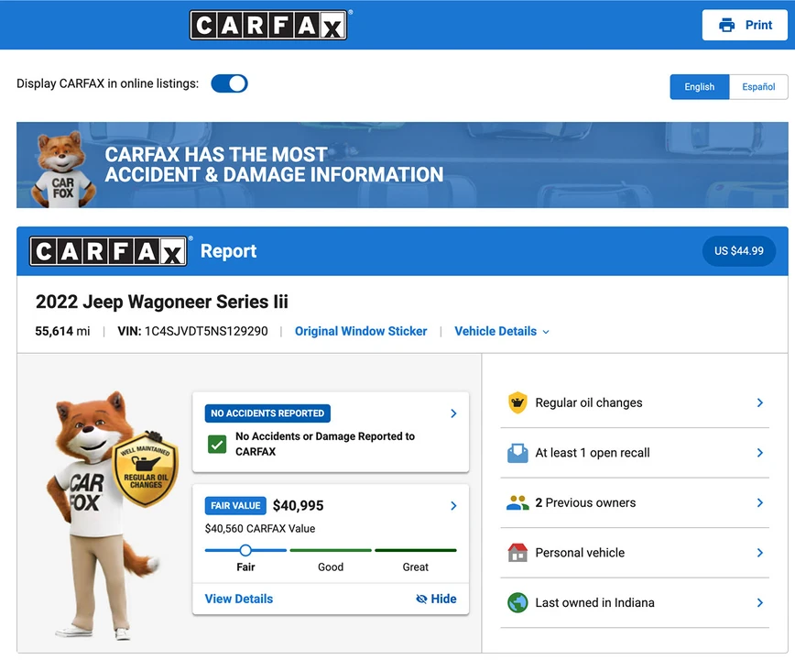
Task: Open the No Accidents Reported chevron
Action: 453,413
